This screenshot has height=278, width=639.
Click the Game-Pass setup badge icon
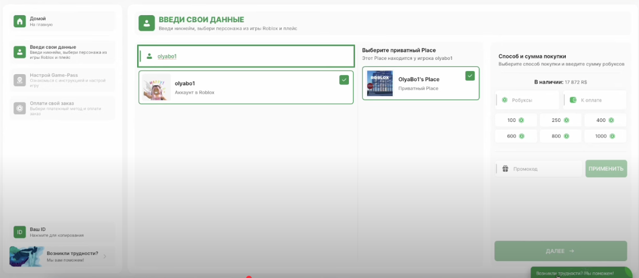[x=20, y=80]
